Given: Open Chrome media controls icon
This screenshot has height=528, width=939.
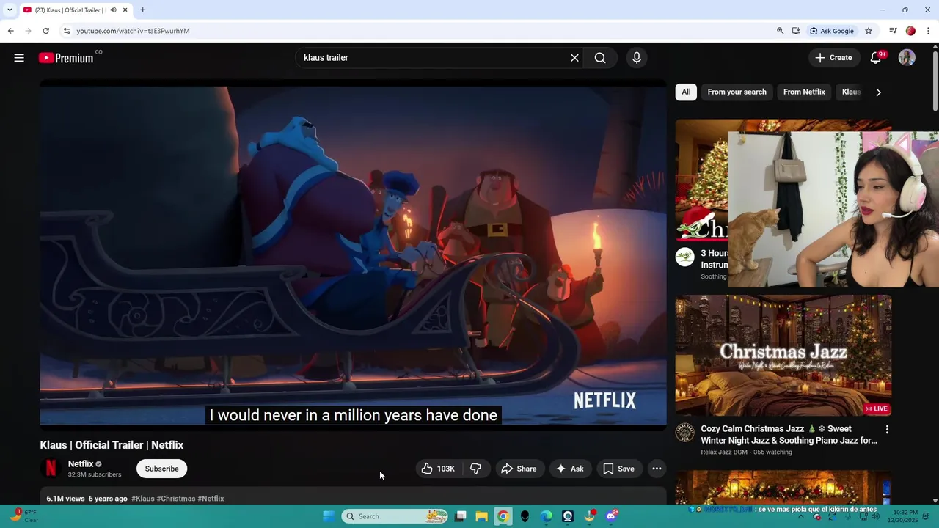Looking at the screenshot, I should 893,31.
